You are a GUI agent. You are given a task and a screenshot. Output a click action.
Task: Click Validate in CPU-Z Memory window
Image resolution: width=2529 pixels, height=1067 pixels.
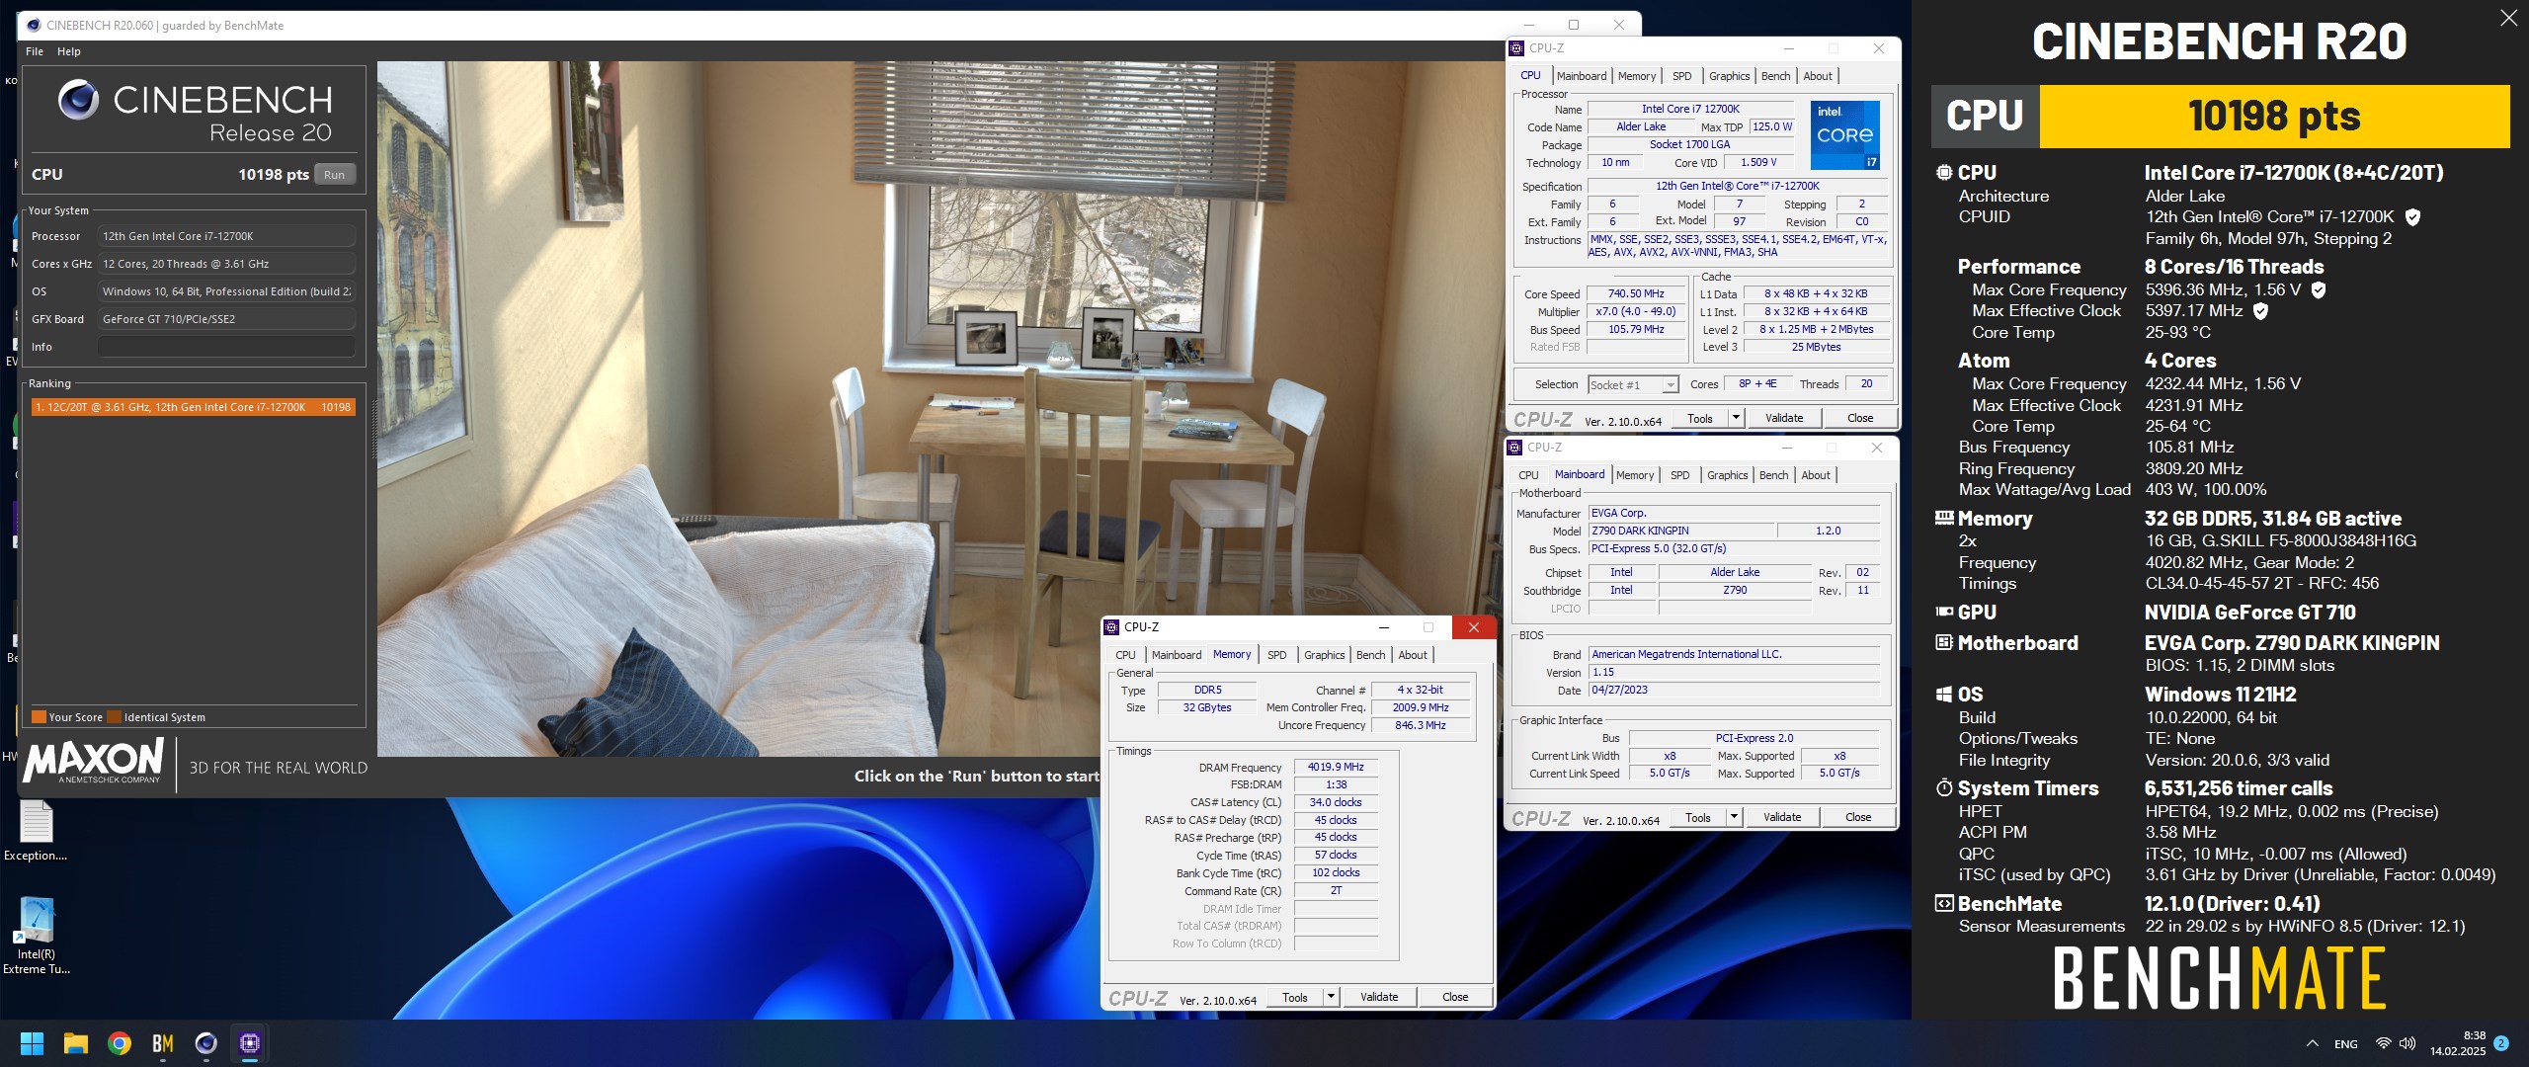[1379, 997]
